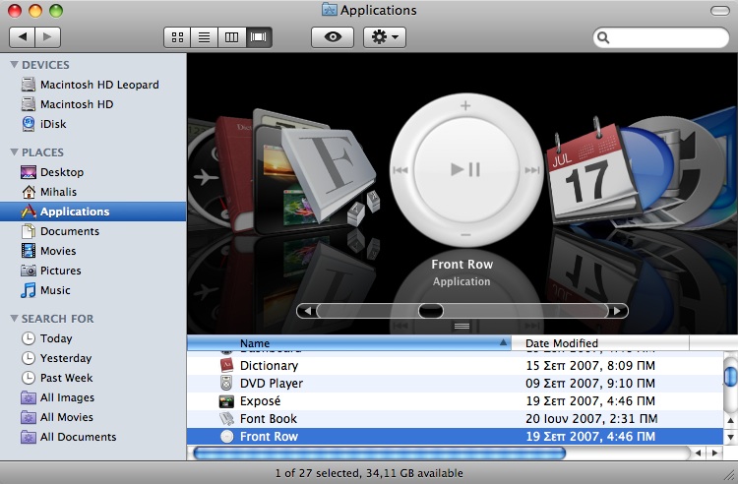Viewport: 738px width, 484px height.
Task: Switch to Cover Flow view
Action: pyautogui.click(x=259, y=37)
